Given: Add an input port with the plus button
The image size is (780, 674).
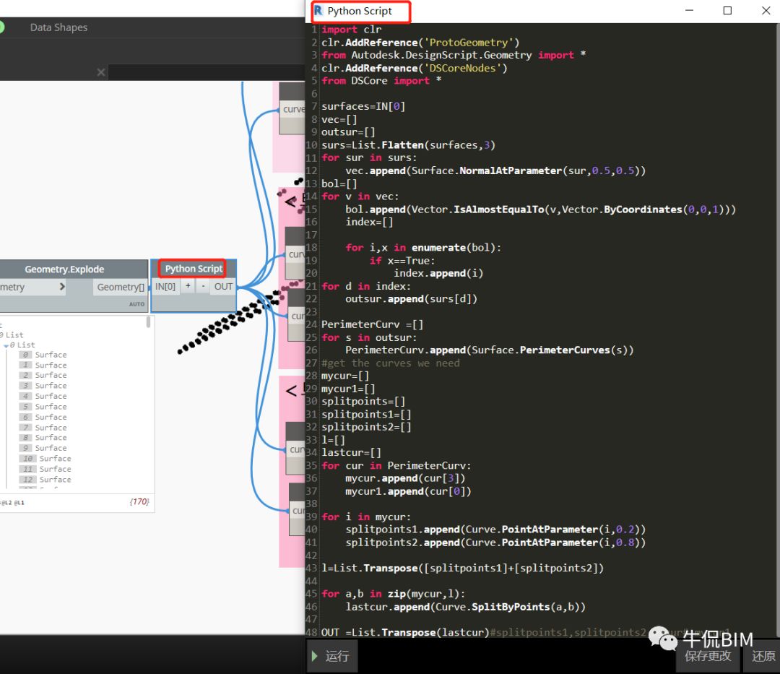Looking at the screenshot, I should [188, 286].
